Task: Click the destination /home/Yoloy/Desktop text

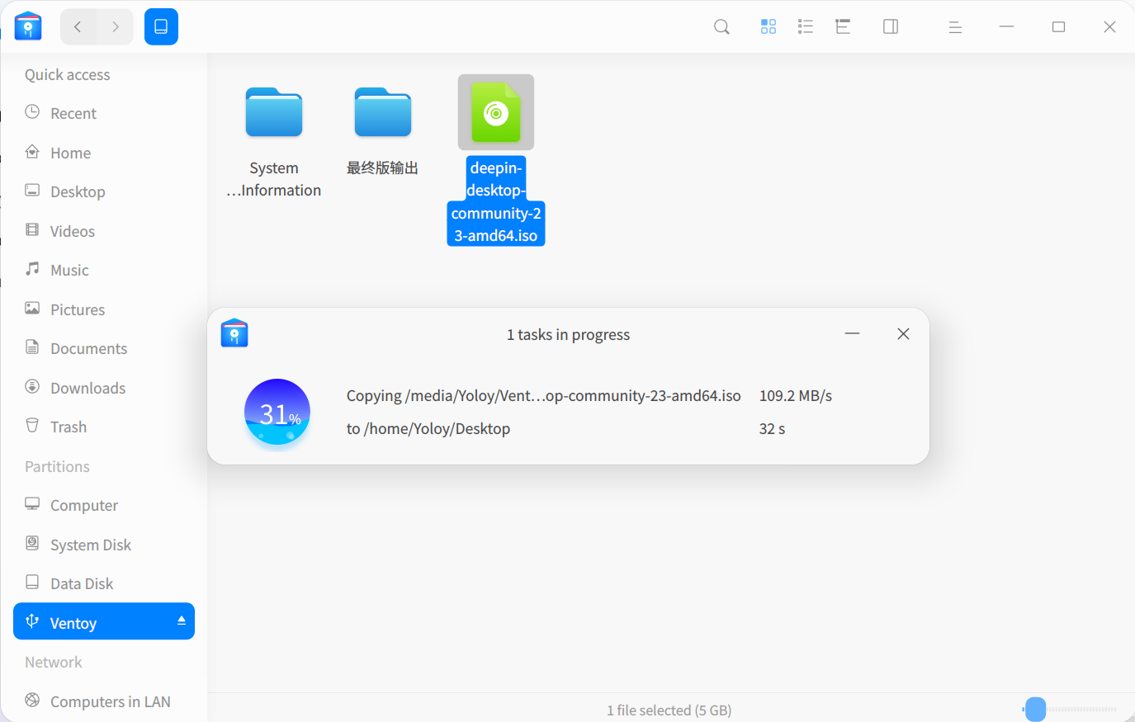Action: click(x=428, y=428)
